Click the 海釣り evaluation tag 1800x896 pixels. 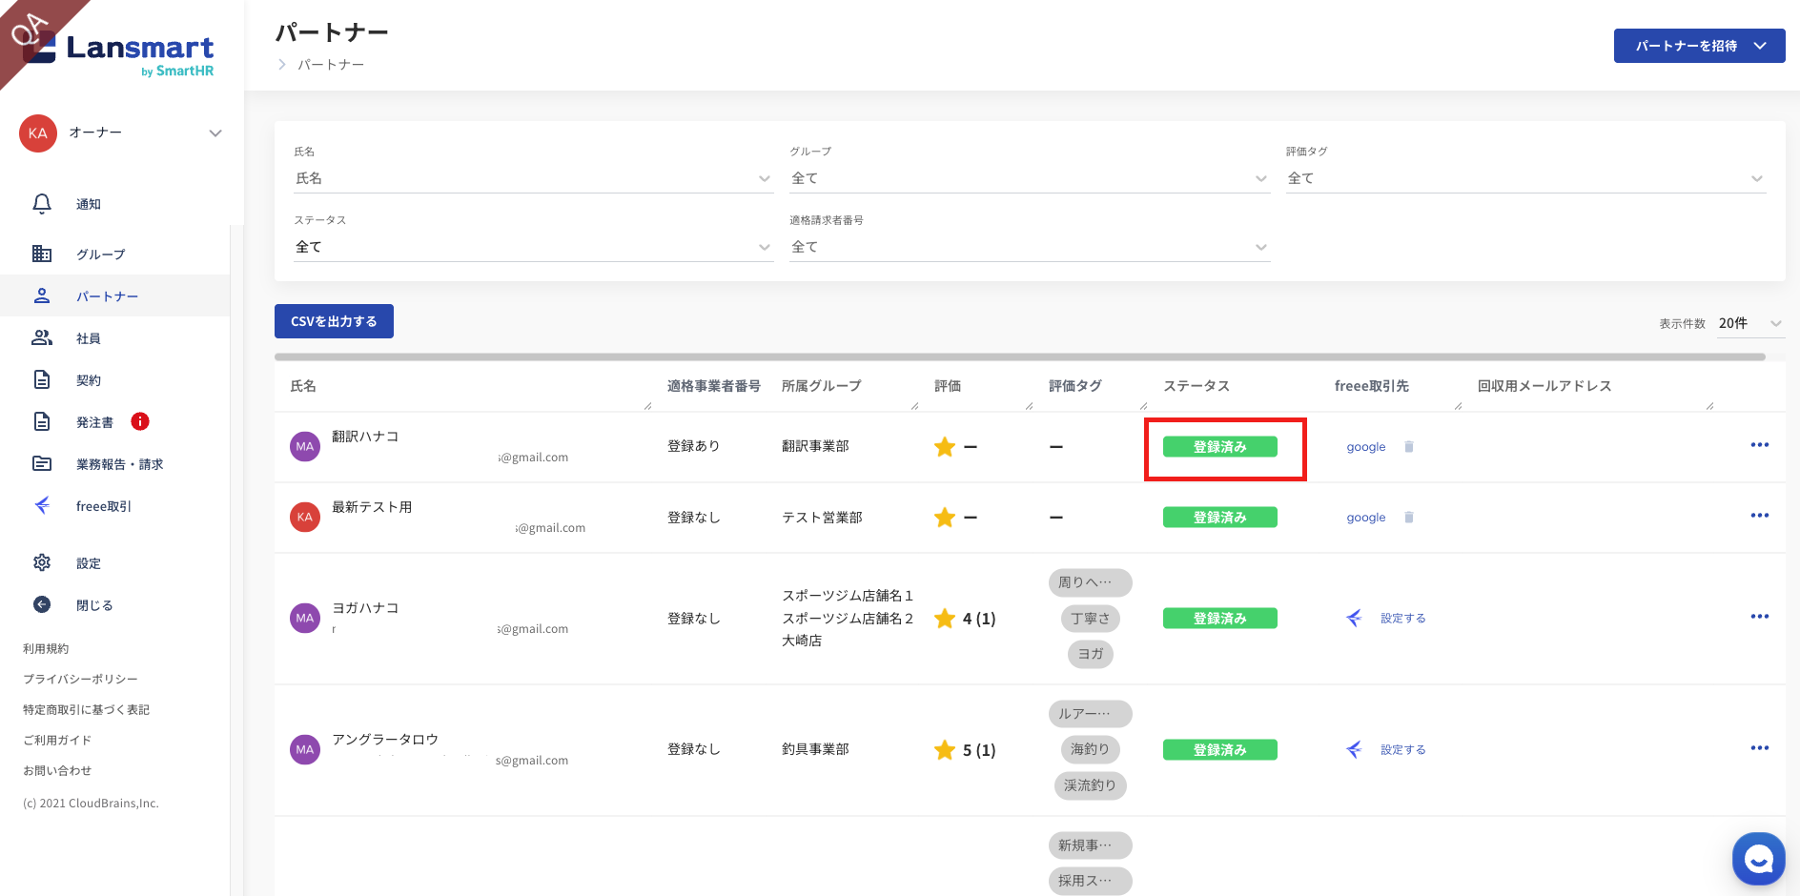pyautogui.click(x=1091, y=749)
